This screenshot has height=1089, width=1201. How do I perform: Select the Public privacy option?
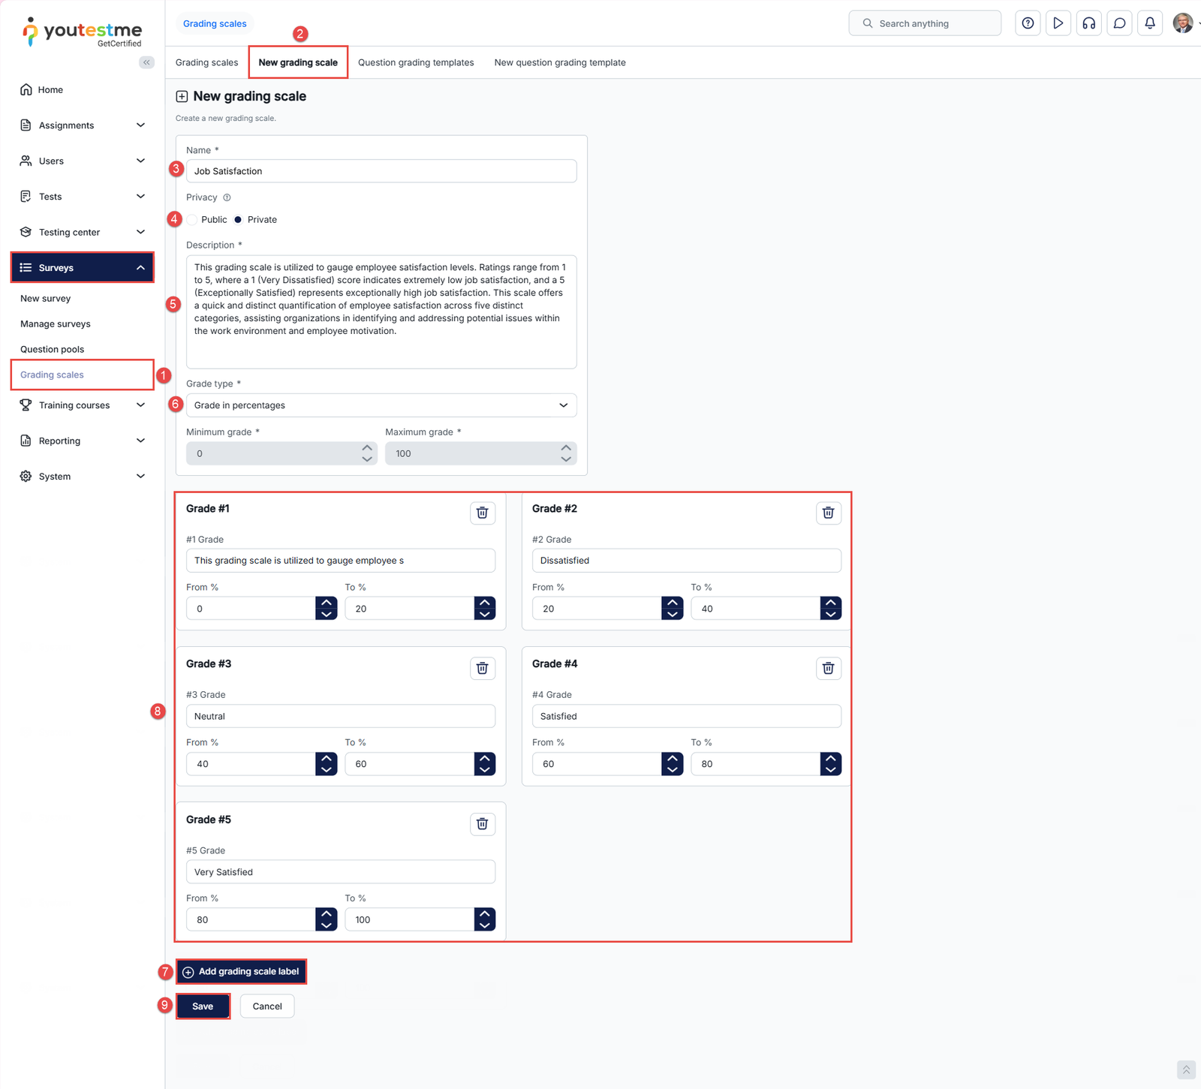193,220
